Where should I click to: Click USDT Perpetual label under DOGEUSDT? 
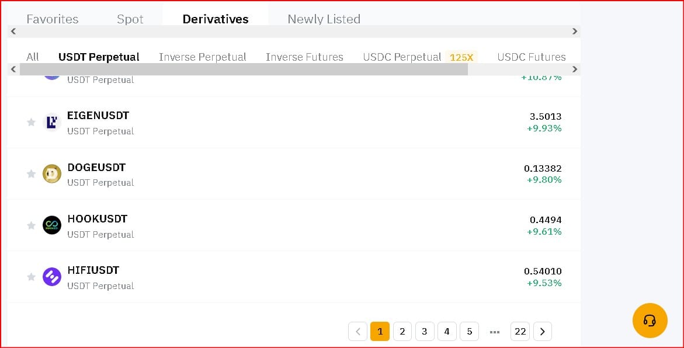click(x=100, y=183)
